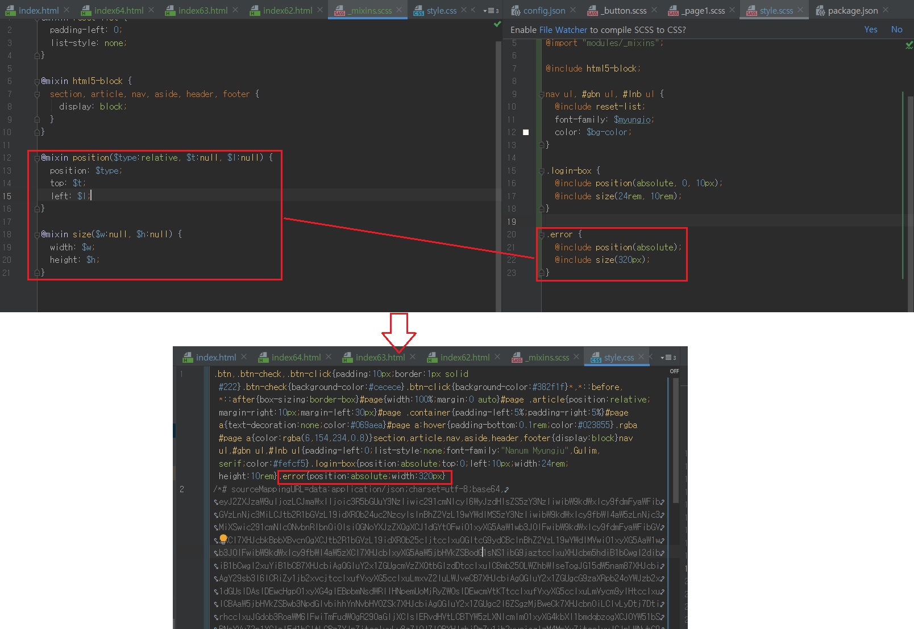Viewport: 914px width, 629px height.
Task: Click No to dismiss File Watcher prompt
Action: [896, 30]
